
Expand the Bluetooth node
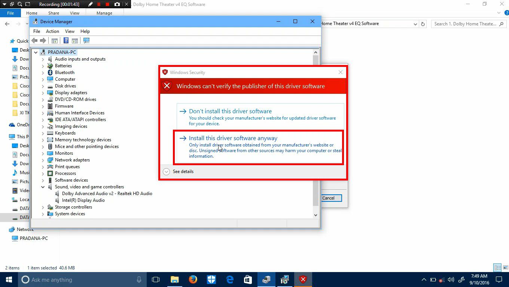tap(43, 72)
